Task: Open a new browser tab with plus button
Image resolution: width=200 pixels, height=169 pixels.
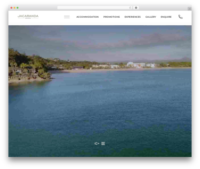Action: (x=190, y=9)
